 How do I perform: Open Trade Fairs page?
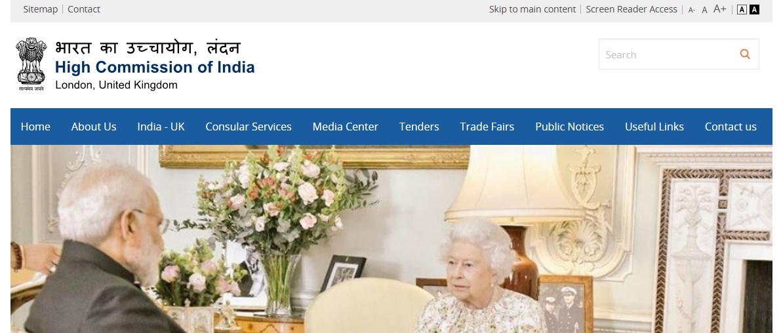pos(487,127)
